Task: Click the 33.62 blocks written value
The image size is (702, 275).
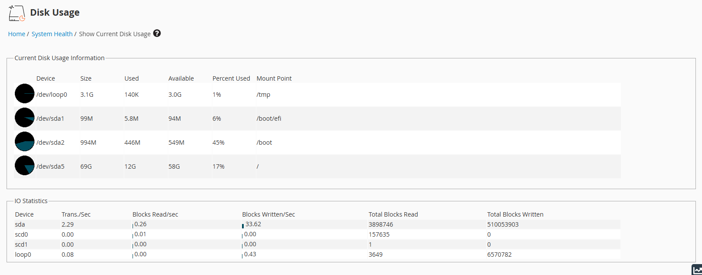Action: pyautogui.click(x=253, y=224)
